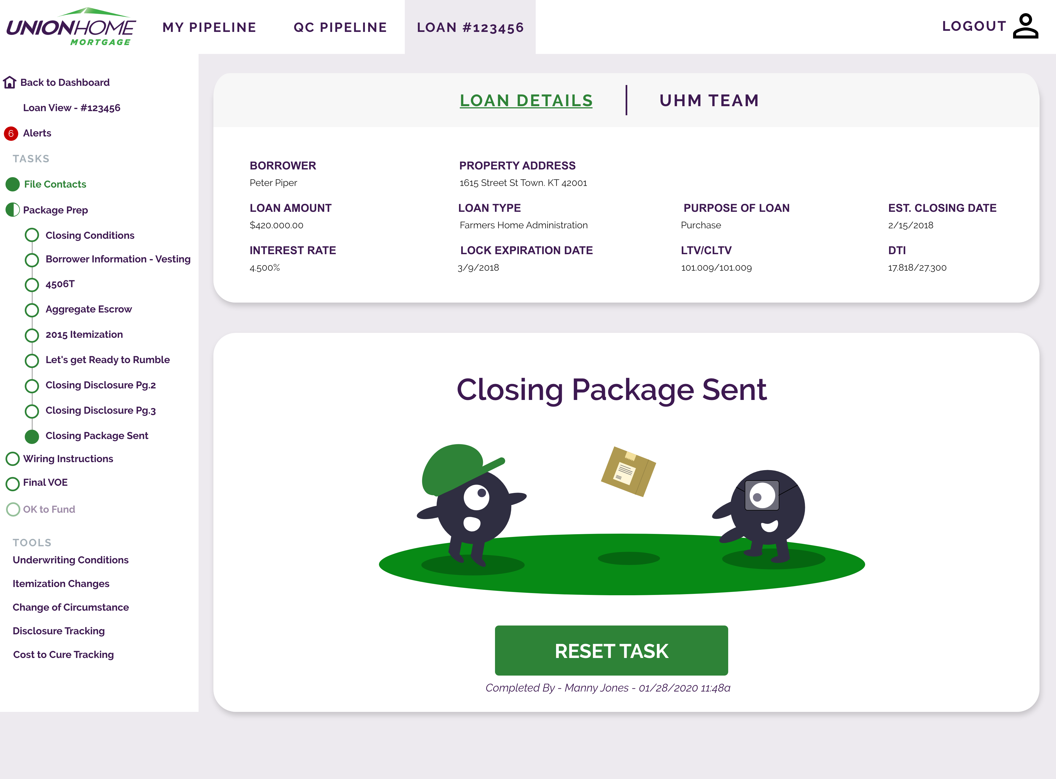Click the RESET TASK button
Image resolution: width=1056 pixels, height=779 pixels.
611,651
